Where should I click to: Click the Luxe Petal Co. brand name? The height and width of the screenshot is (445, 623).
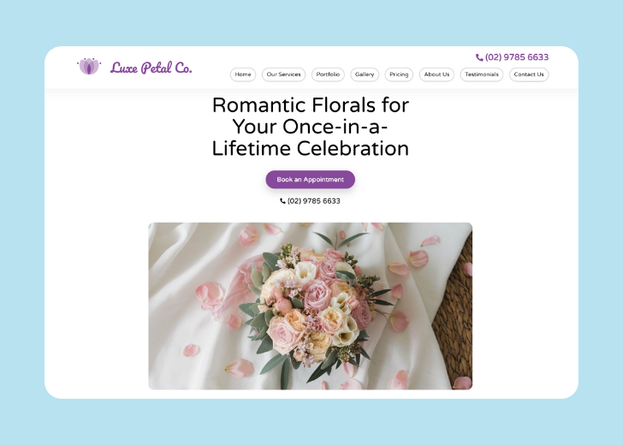click(151, 68)
